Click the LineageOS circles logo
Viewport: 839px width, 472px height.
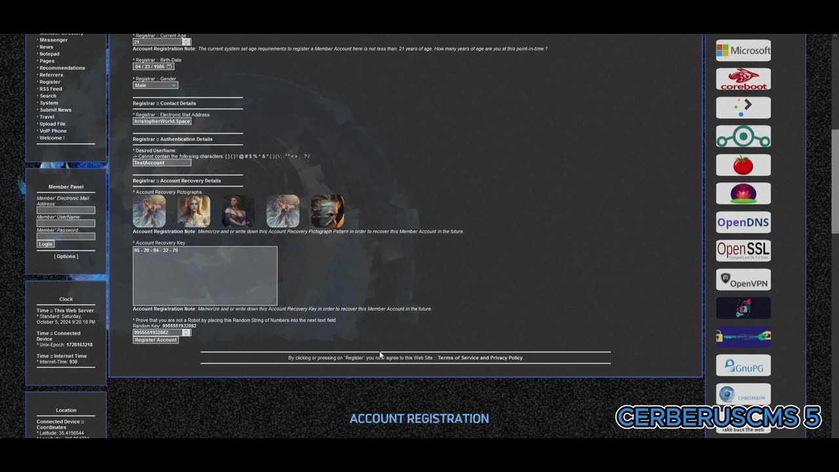743,136
